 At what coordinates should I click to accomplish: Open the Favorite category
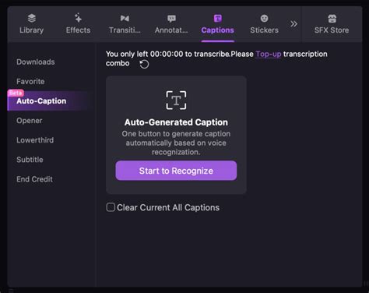click(30, 81)
